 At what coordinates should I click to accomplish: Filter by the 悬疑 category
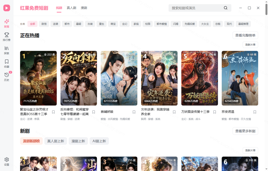79,24
